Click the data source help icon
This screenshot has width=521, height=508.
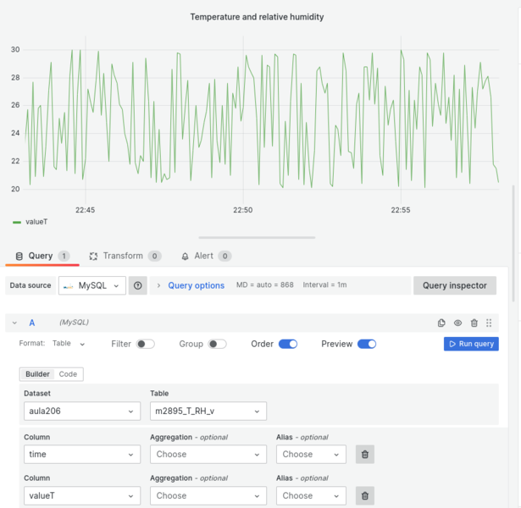point(137,285)
